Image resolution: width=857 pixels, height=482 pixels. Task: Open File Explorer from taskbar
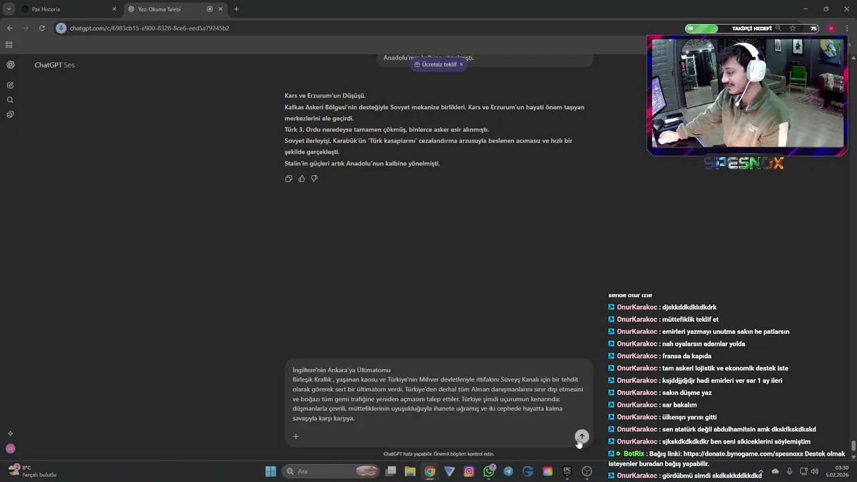click(410, 471)
